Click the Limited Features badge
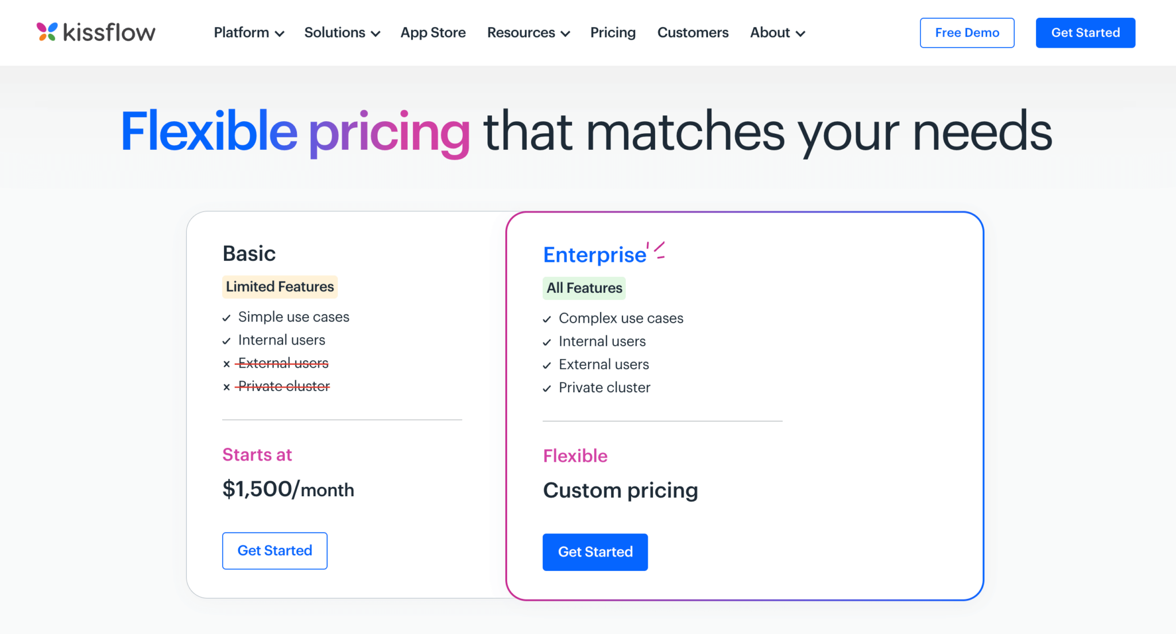This screenshot has height=634, width=1176. [x=280, y=287]
